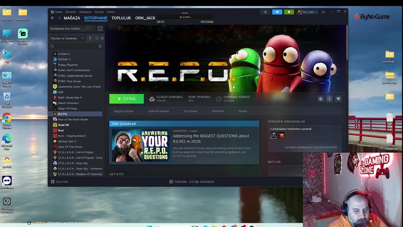403x227 pixels.
Task: Open the Topluluk Merkezi tab
Action: pyautogui.click(x=158, y=111)
